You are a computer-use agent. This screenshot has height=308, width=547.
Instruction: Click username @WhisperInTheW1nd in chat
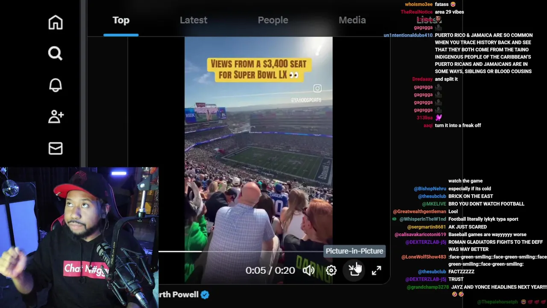pos(423,219)
